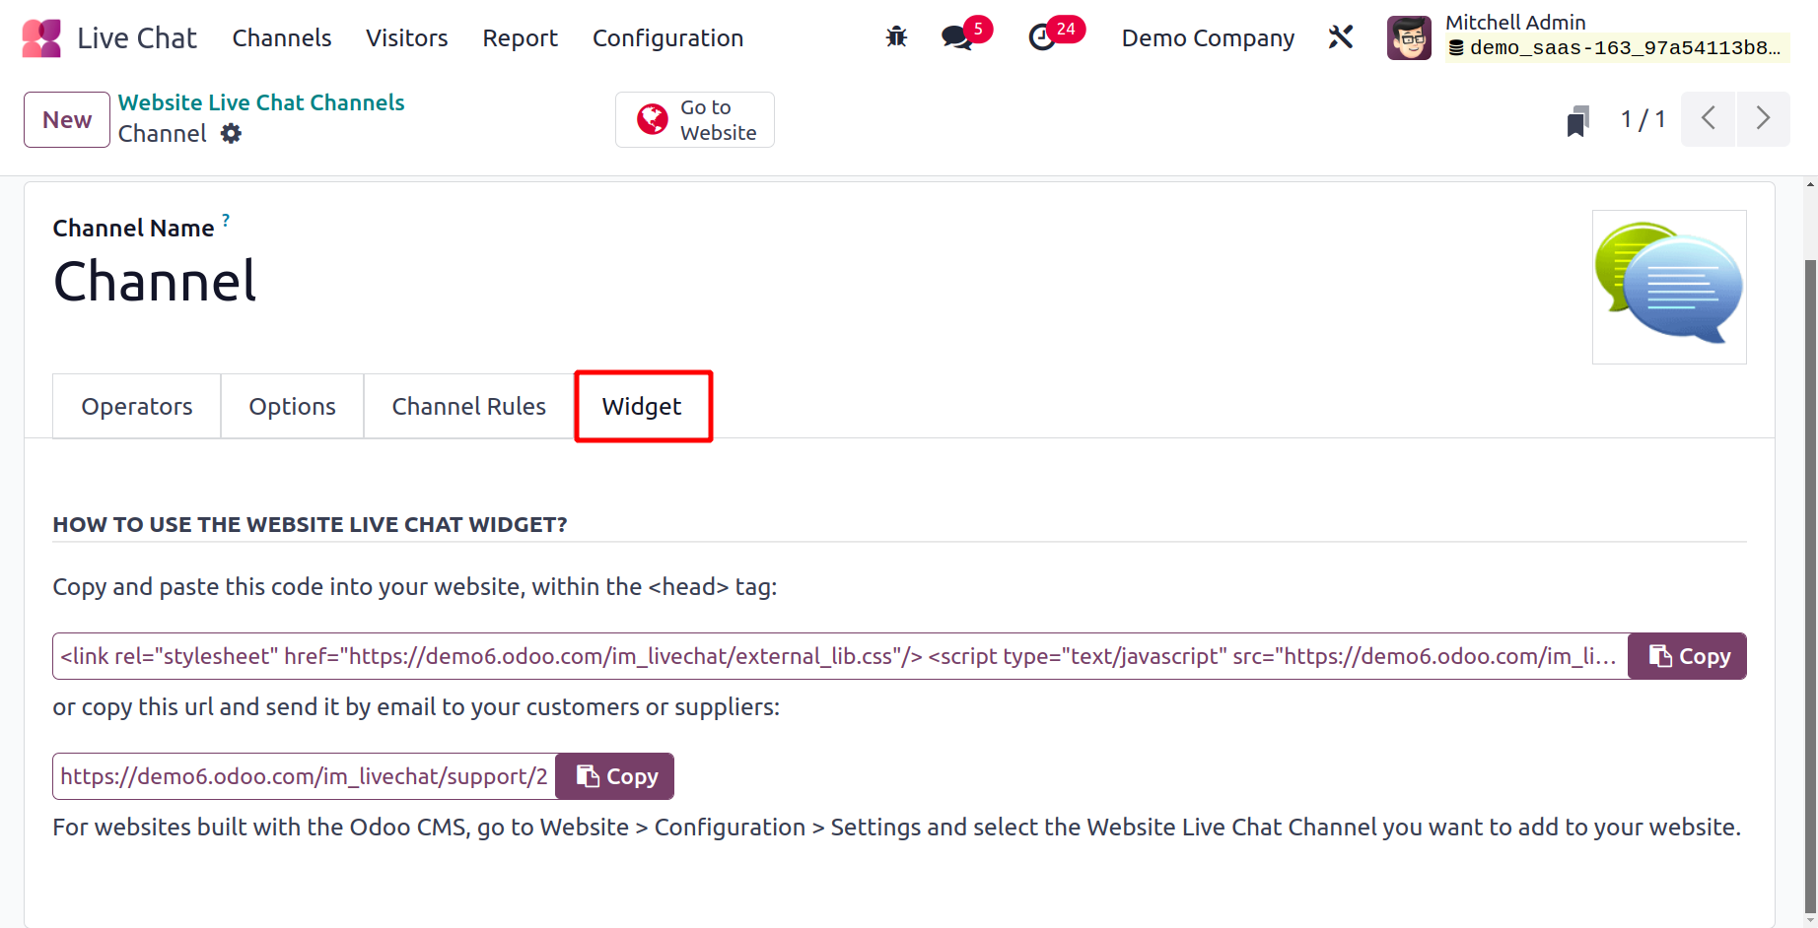Click the 1 / 1 record pager
1818x928 pixels.
coord(1643,119)
